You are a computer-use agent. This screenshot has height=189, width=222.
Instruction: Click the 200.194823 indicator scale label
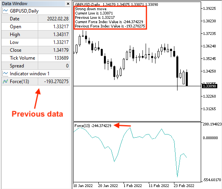pos(212,124)
